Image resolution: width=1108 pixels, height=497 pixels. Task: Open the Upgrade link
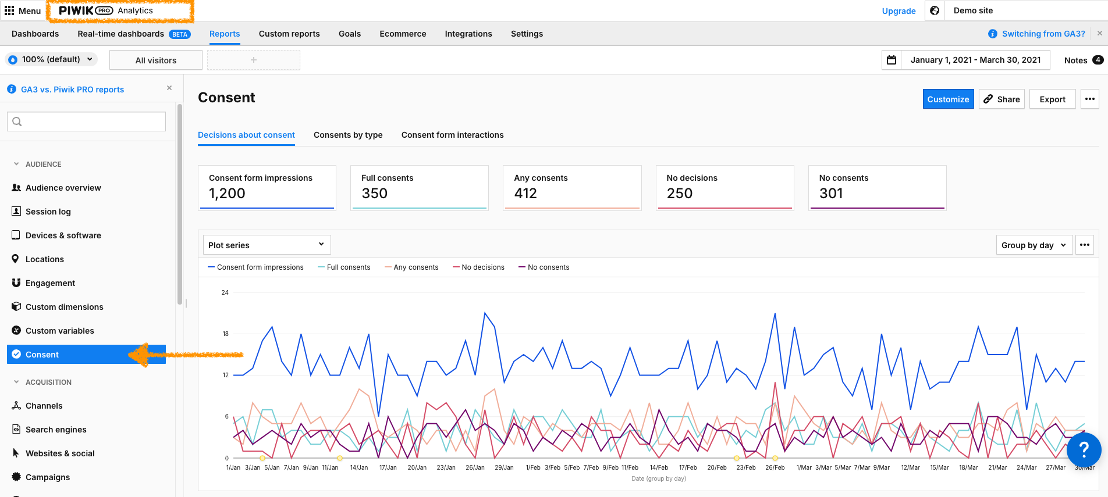[x=899, y=10]
